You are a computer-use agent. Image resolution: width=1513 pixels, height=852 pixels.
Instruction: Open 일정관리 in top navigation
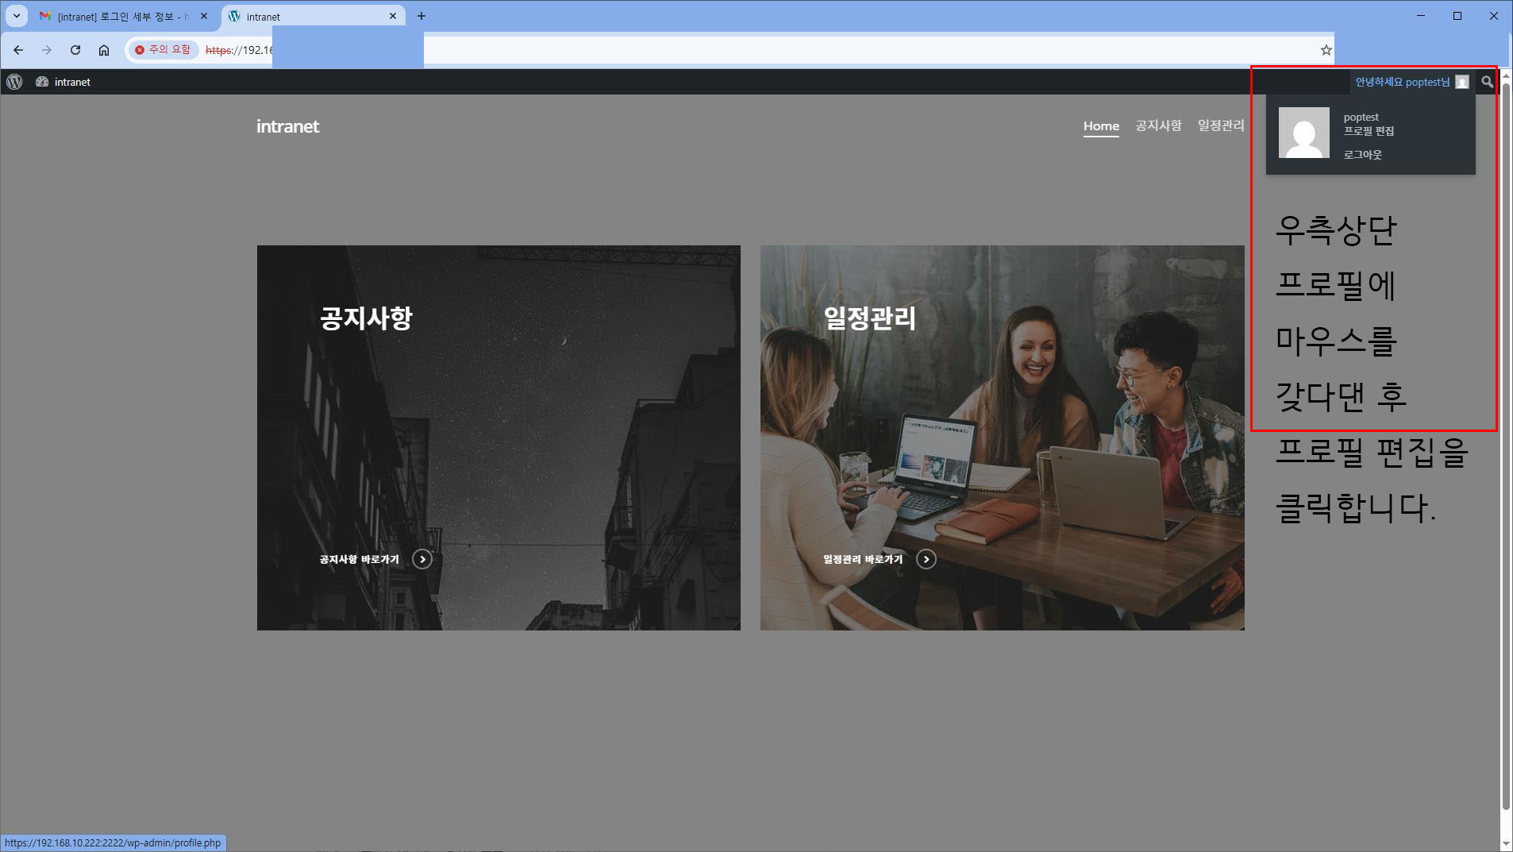pos(1220,125)
